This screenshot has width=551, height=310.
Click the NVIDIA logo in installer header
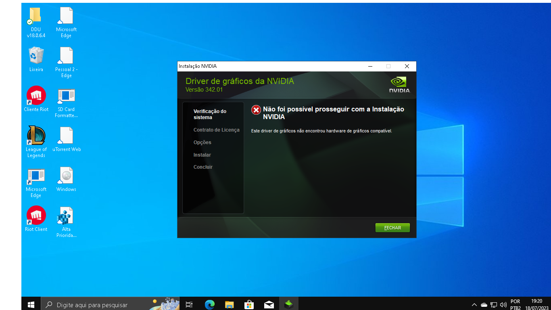tap(399, 85)
